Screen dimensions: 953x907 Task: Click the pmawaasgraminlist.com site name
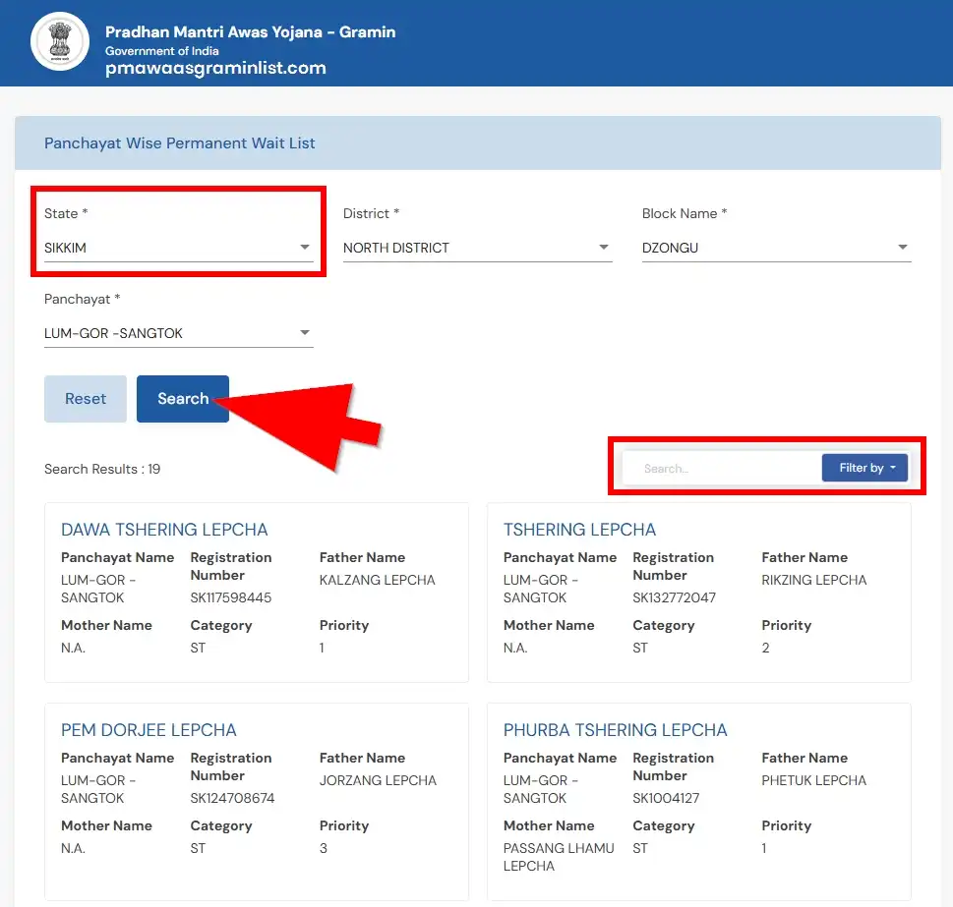click(x=215, y=68)
